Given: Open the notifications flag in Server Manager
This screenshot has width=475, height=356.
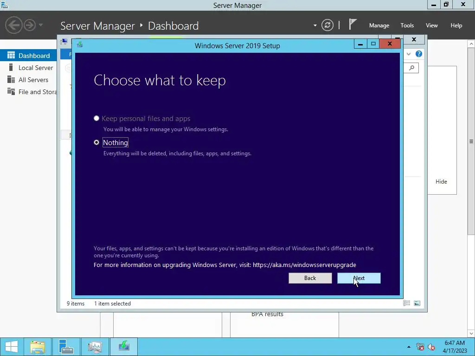Looking at the screenshot, I should (353, 24).
